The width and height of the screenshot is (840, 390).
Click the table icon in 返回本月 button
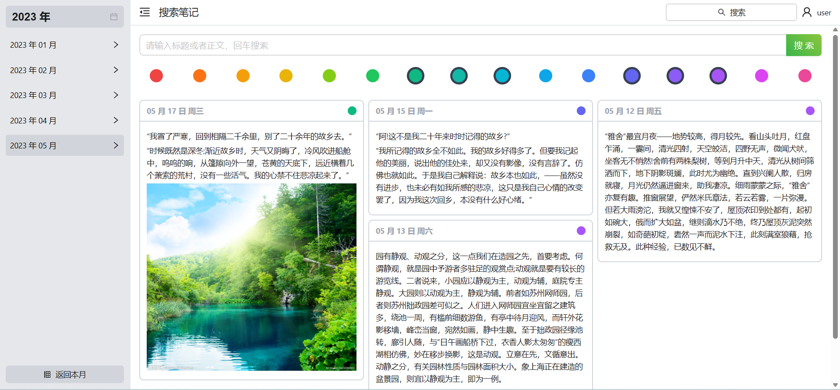click(x=47, y=374)
